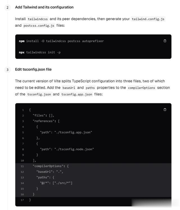The width and height of the screenshot is (180, 210).
Task: Click the step 2 number badge
Action: [x=8, y=7]
